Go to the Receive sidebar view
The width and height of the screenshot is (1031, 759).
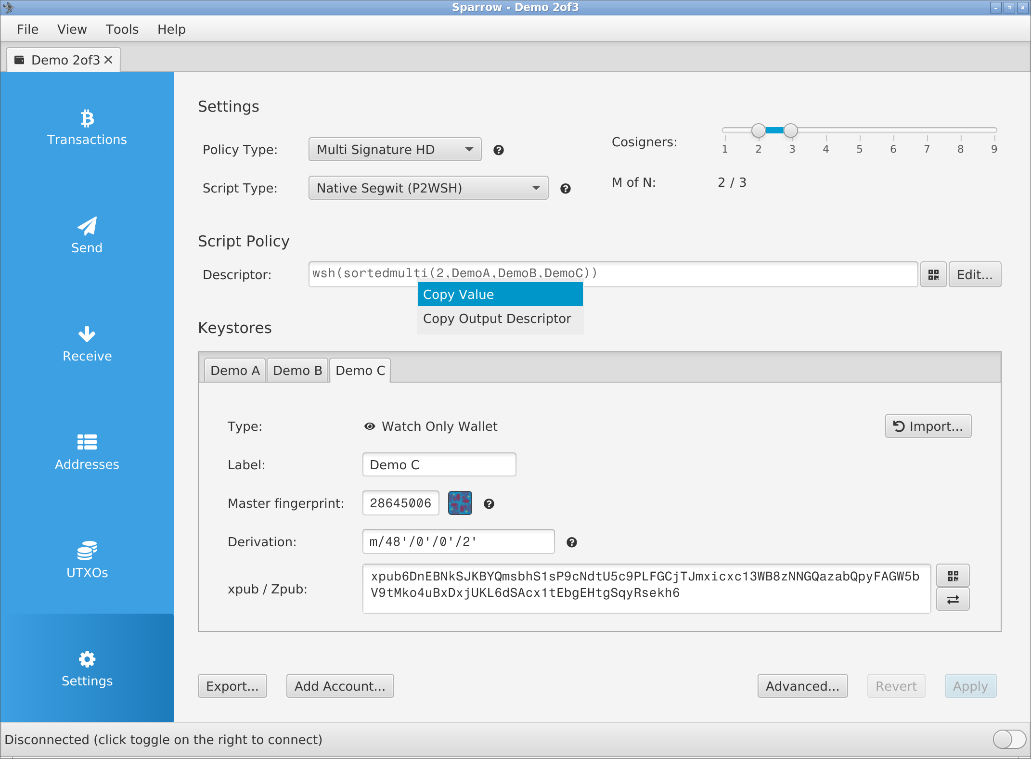(x=87, y=344)
